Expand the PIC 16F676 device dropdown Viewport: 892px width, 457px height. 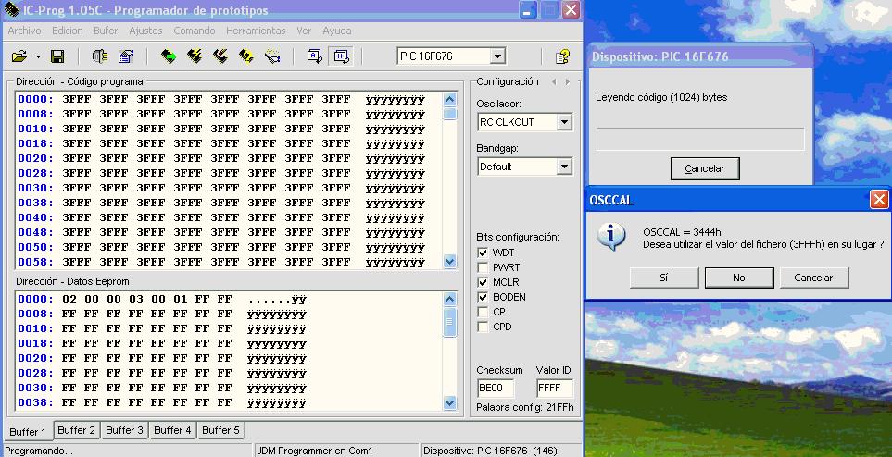497,56
